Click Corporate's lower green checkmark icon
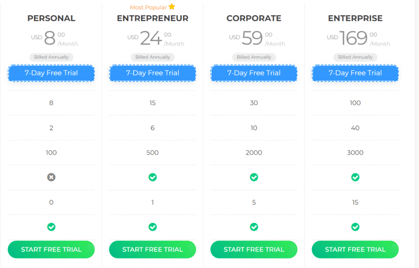The width and height of the screenshot is (419, 268). tap(254, 227)
